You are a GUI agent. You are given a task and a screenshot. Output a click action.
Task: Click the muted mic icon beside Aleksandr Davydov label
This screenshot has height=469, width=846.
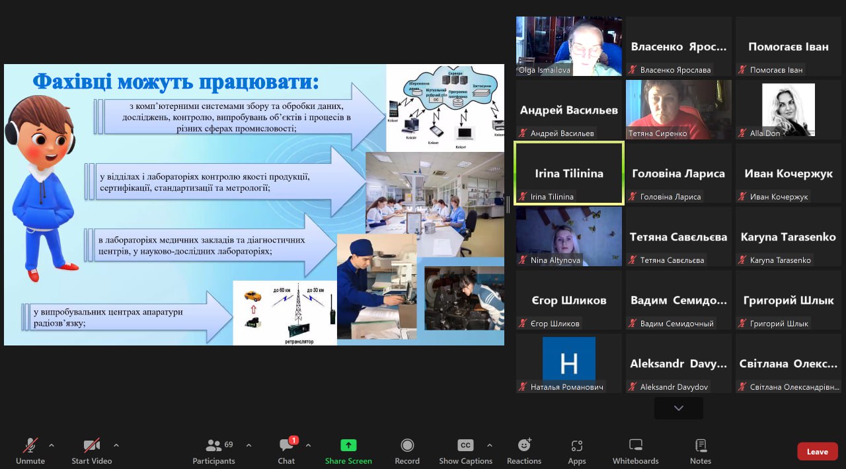(x=633, y=387)
